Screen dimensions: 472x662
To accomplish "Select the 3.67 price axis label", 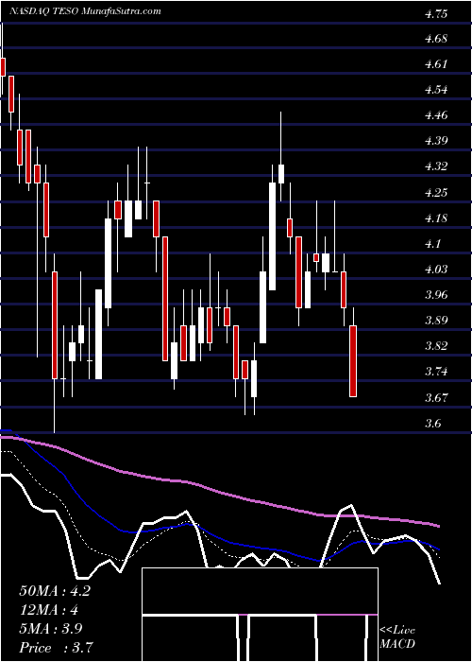I will 436,398.
